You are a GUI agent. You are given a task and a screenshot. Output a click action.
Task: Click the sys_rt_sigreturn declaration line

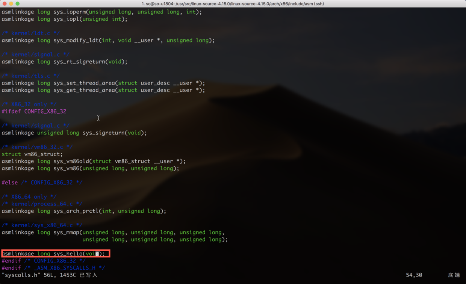click(x=64, y=62)
